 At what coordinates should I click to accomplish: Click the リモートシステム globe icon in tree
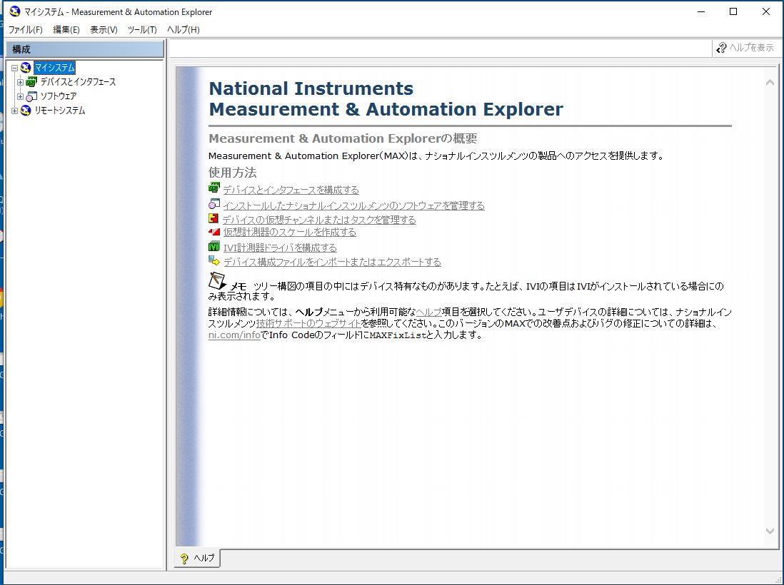click(x=26, y=111)
